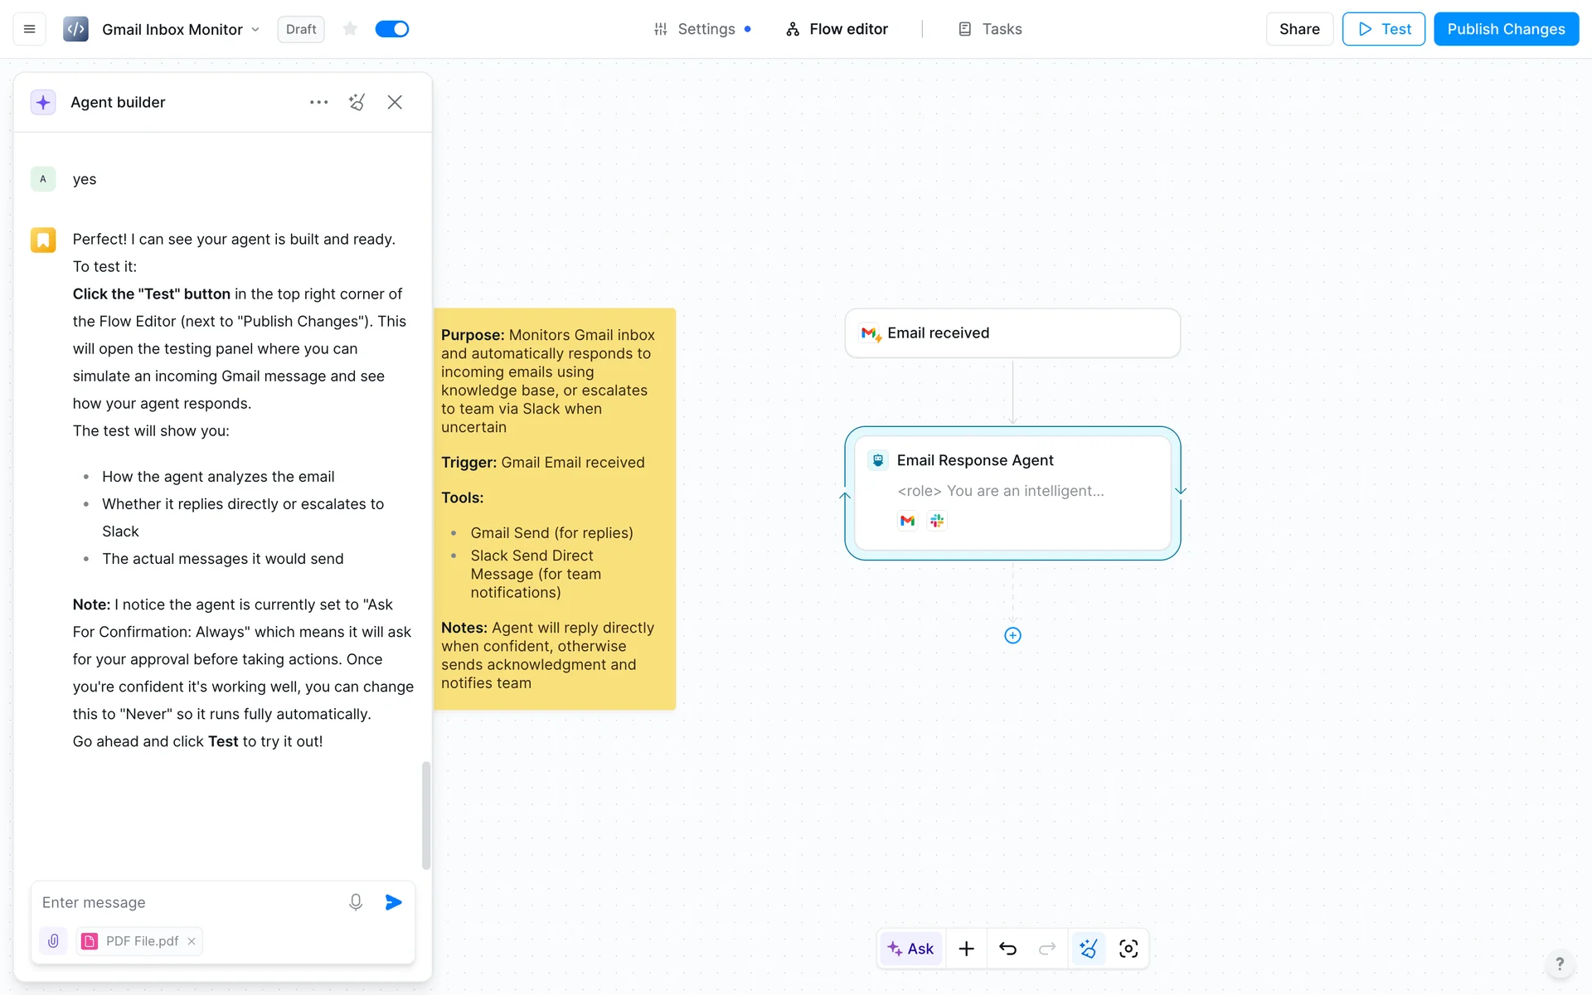The image size is (1592, 995).
Task: Click the microphone voice input icon
Action: click(x=355, y=902)
